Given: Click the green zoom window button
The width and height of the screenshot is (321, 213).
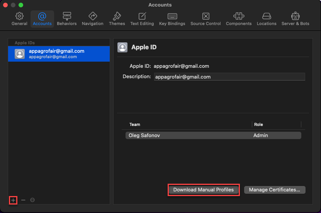Looking at the screenshot, I should coord(21,5).
